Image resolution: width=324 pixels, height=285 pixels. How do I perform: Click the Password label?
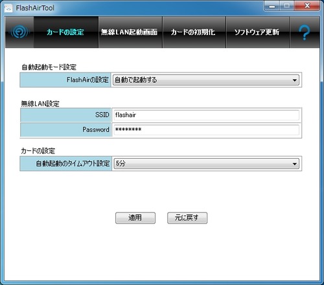point(96,130)
